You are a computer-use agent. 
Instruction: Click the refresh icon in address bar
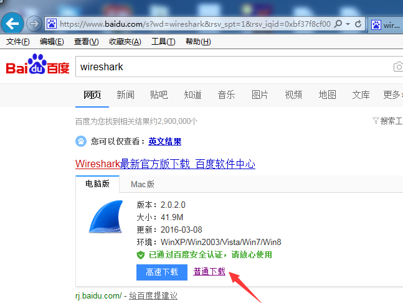(359, 24)
